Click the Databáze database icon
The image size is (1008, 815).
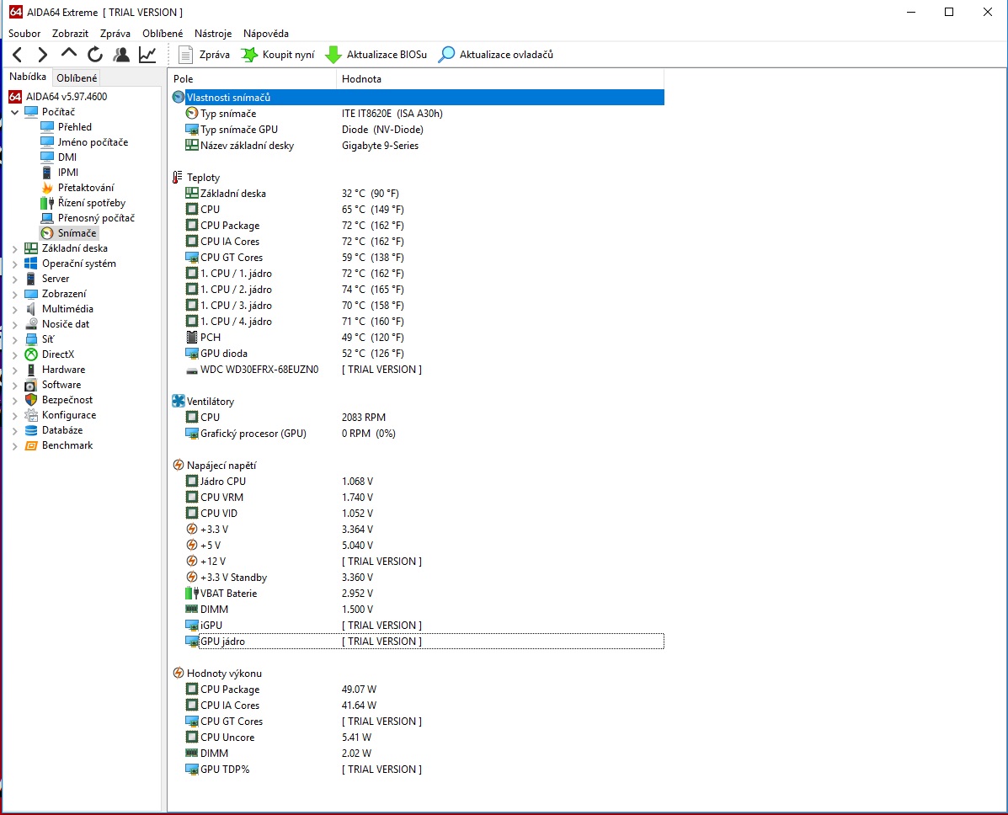click(x=31, y=430)
